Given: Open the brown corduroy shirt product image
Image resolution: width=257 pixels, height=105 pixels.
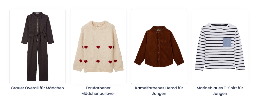Looking at the screenshot, I should tap(159, 46).
